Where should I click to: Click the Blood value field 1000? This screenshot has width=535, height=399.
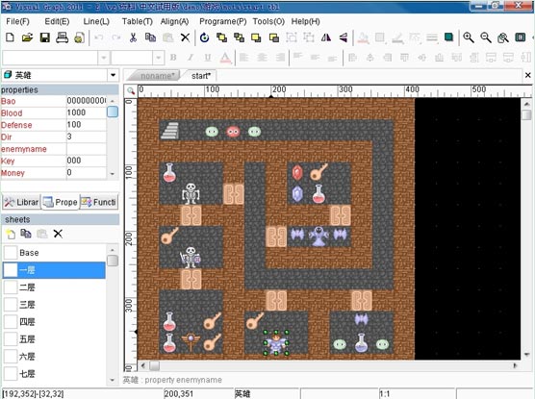[x=86, y=112]
